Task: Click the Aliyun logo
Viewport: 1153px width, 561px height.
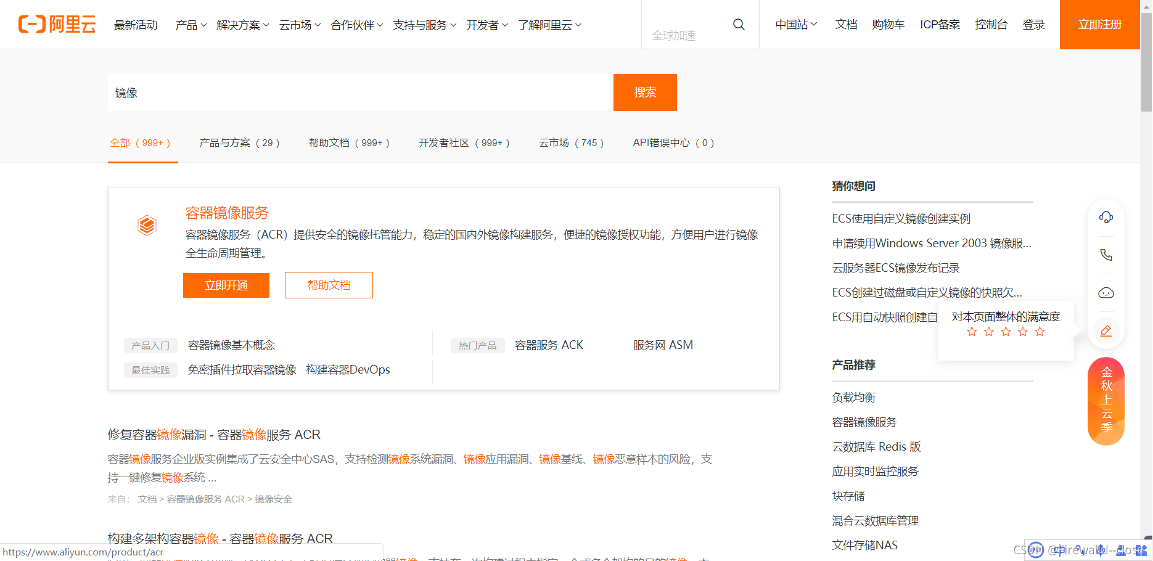Action: click(x=57, y=25)
